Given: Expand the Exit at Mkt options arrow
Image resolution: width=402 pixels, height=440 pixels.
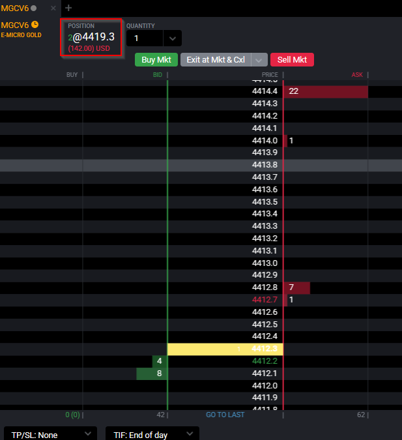Looking at the screenshot, I should (x=259, y=60).
